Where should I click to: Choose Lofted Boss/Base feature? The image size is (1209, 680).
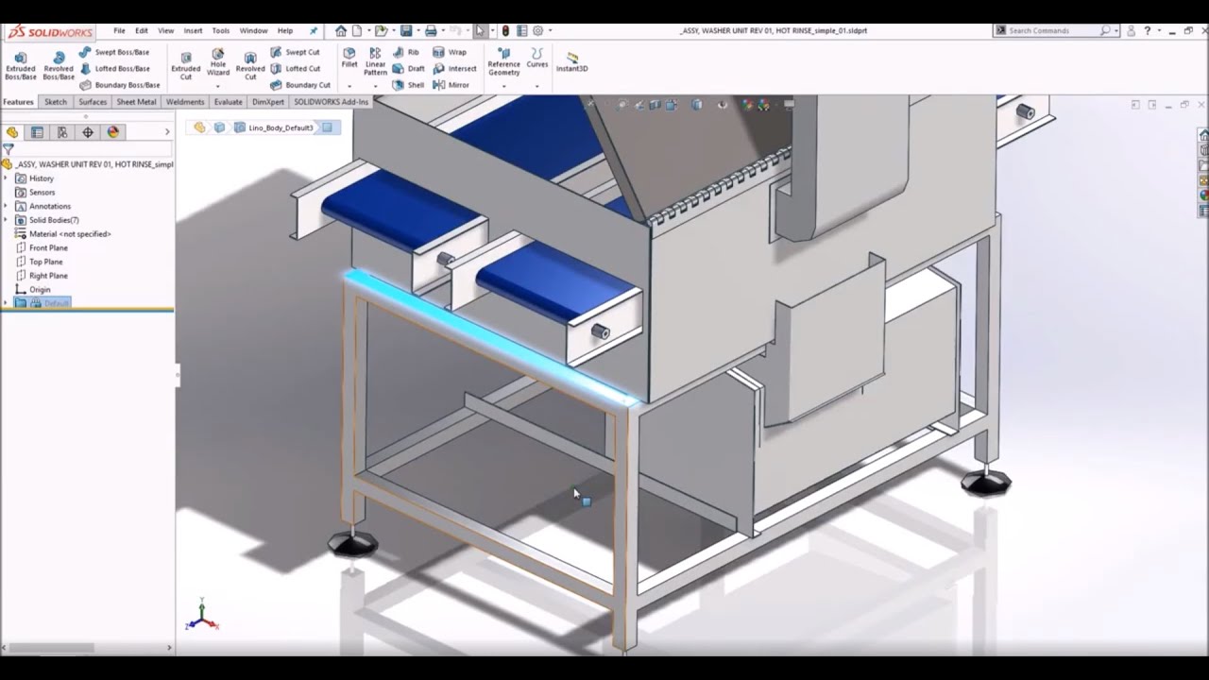point(114,68)
